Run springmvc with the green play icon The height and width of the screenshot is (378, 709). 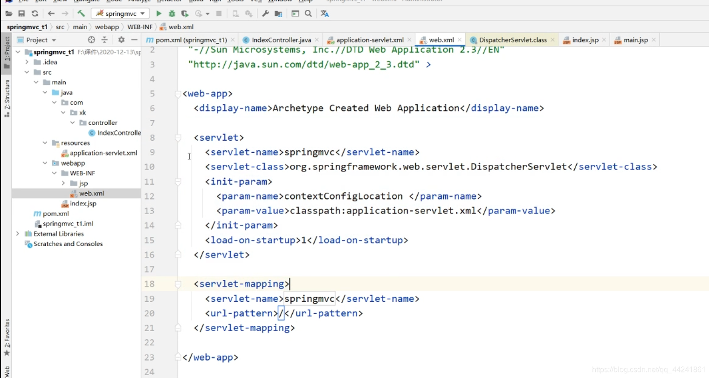[158, 13]
